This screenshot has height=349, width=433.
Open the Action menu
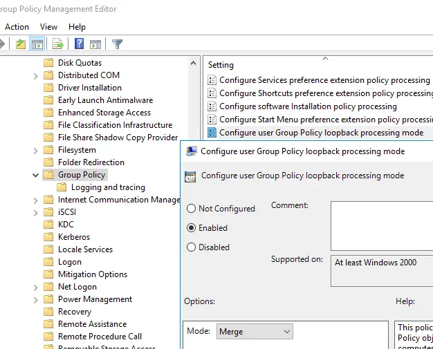17,27
